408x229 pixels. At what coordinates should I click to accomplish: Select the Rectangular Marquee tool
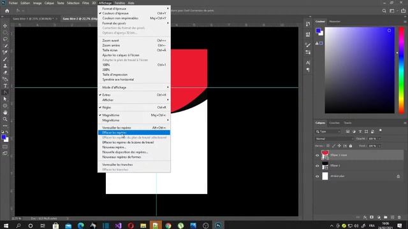coord(5,32)
